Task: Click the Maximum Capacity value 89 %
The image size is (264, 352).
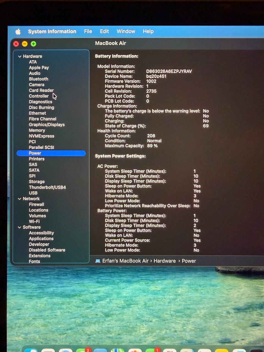Action: [x=152, y=146]
